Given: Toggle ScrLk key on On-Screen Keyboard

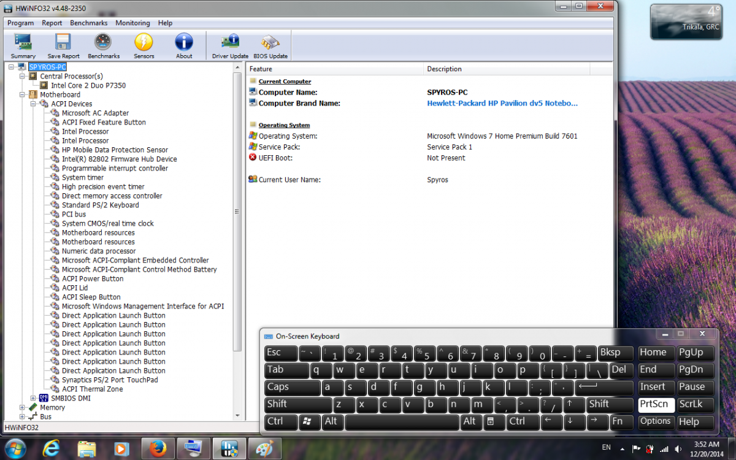Looking at the screenshot, I should [x=696, y=404].
